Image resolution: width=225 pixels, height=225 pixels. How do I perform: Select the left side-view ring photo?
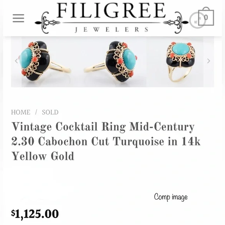[46, 62]
